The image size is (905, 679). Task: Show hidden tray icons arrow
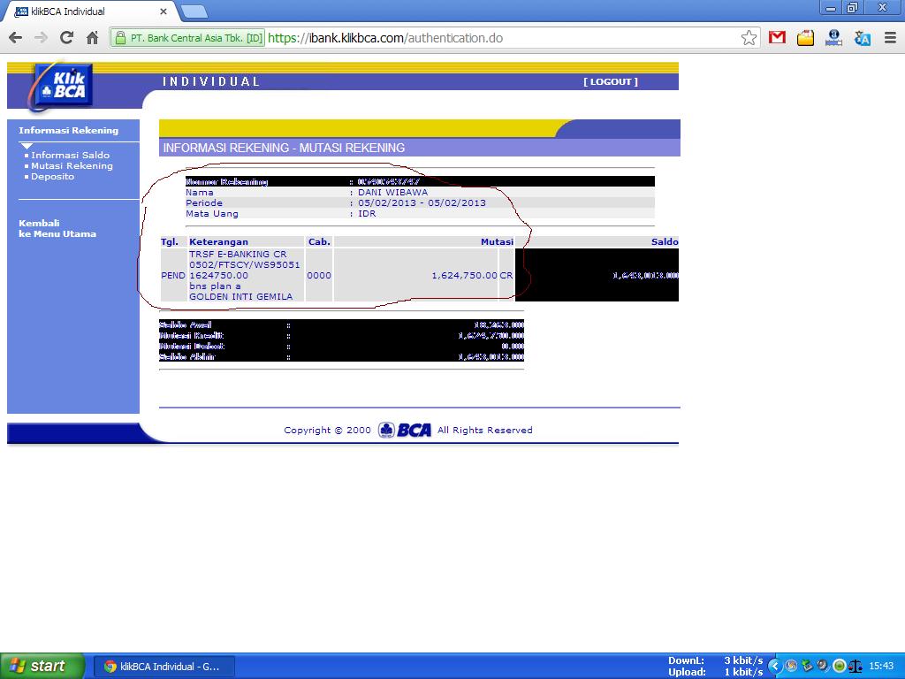(x=774, y=666)
